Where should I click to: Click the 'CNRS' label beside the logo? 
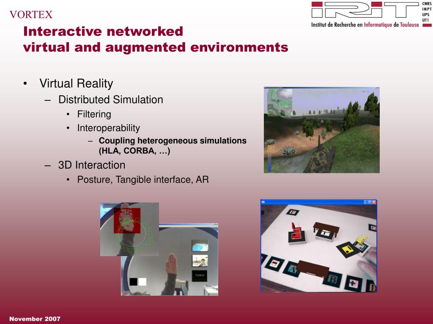[427, 3]
